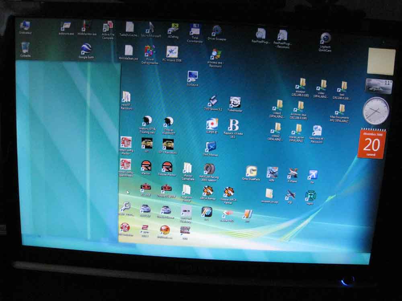Select the race 07 - Raccourci icon
Screen dimensions: 402x301
126,101
